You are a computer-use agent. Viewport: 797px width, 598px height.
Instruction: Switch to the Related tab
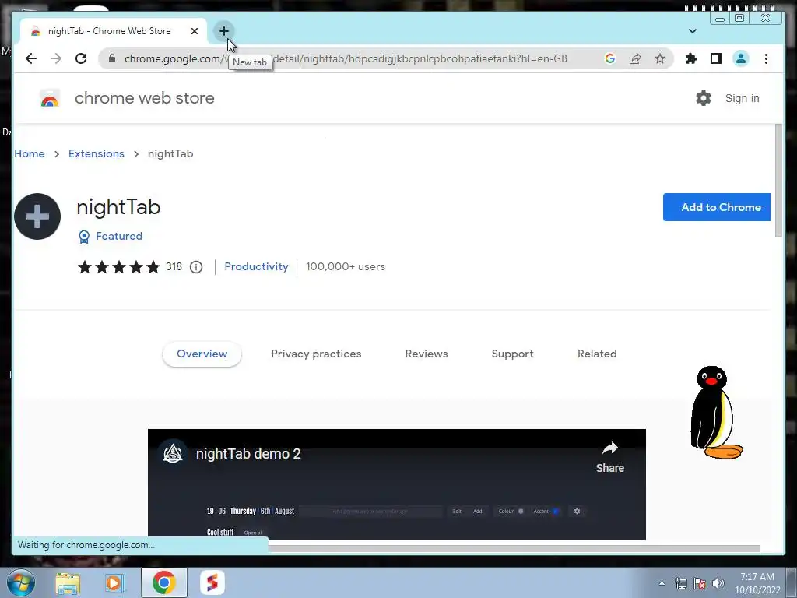click(x=597, y=354)
